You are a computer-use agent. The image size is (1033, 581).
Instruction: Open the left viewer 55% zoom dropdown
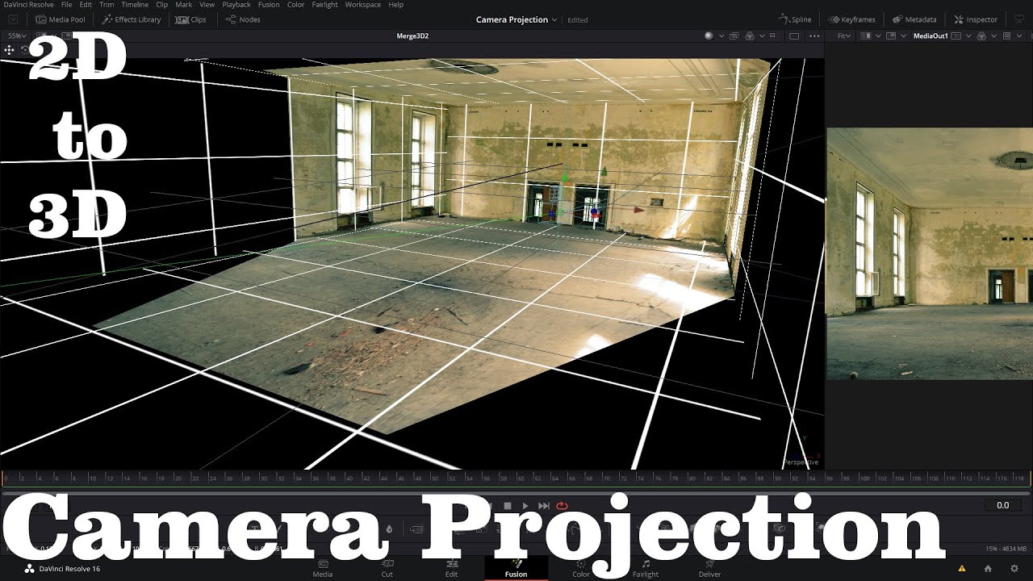point(17,36)
